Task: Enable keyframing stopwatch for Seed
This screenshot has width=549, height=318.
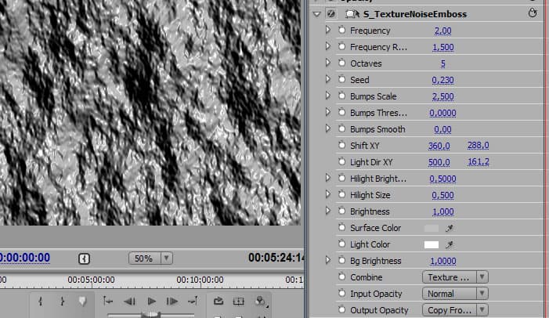Action: [341, 80]
